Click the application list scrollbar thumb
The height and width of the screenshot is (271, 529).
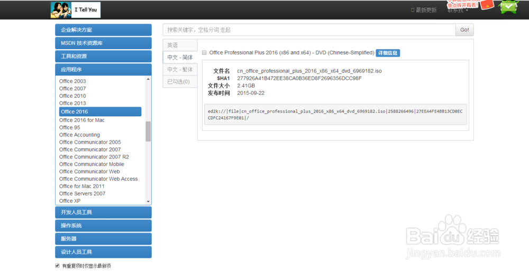pyautogui.click(x=148, y=132)
